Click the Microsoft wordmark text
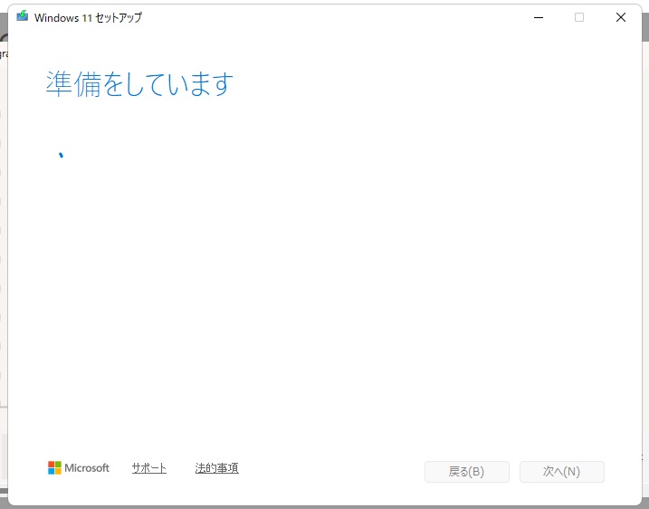The image size is (649, 509). coord(89,468)
